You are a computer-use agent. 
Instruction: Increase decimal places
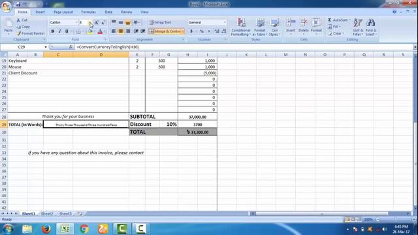coord(217,31)
